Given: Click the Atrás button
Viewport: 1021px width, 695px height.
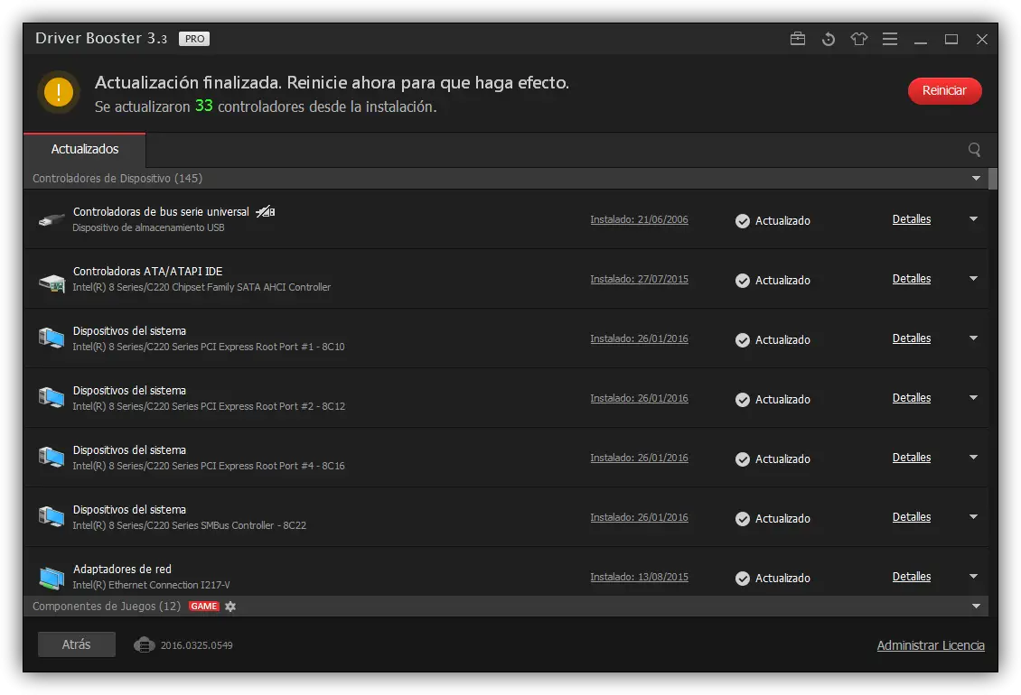Looking at the screenshot, I should pyautogui.click(x=76, y=644).
